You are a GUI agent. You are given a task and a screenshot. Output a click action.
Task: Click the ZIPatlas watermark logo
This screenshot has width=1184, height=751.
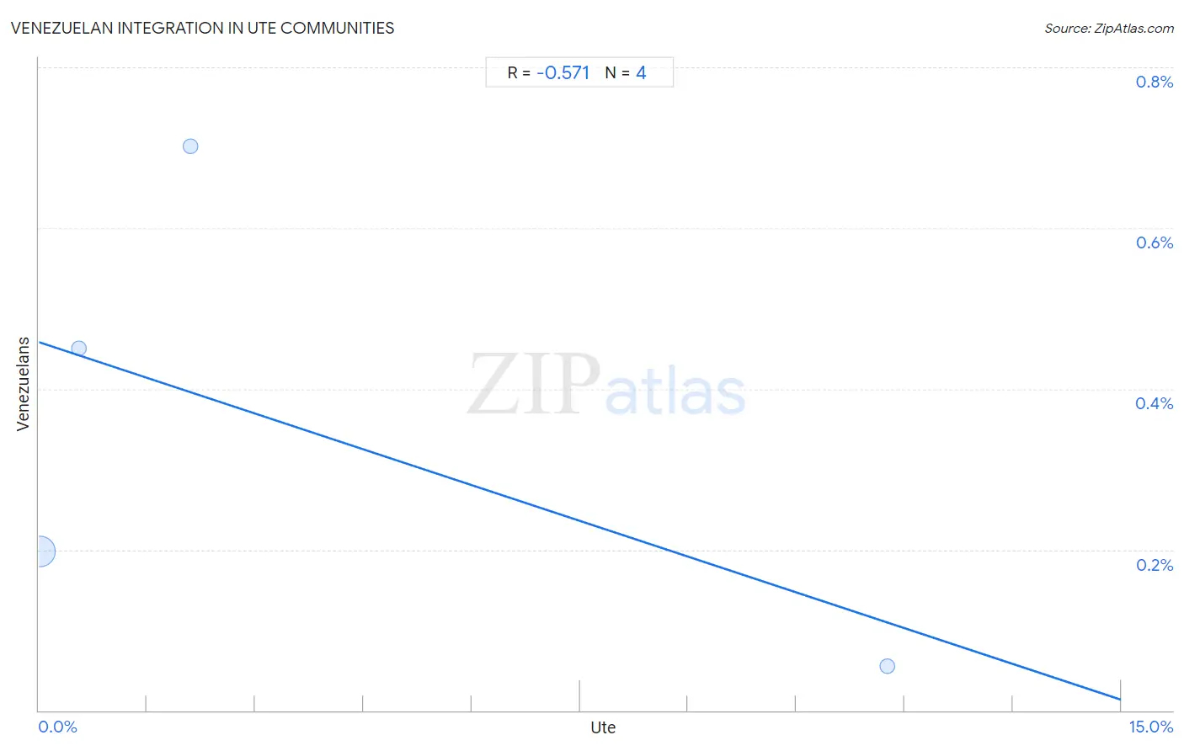click(x=606, y=386)
